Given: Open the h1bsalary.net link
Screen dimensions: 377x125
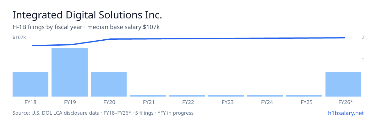Looking at the screenshot, I should [346, 113].
